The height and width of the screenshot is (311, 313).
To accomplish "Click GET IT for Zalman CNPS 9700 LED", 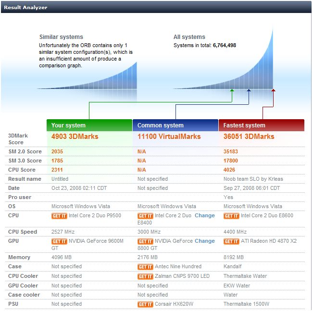I will point(145,276).
